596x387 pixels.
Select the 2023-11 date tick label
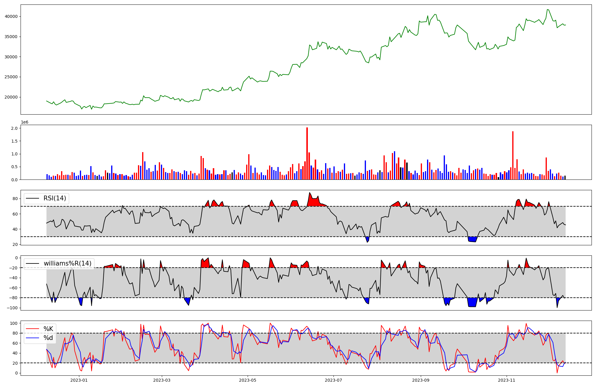[506, 380]
